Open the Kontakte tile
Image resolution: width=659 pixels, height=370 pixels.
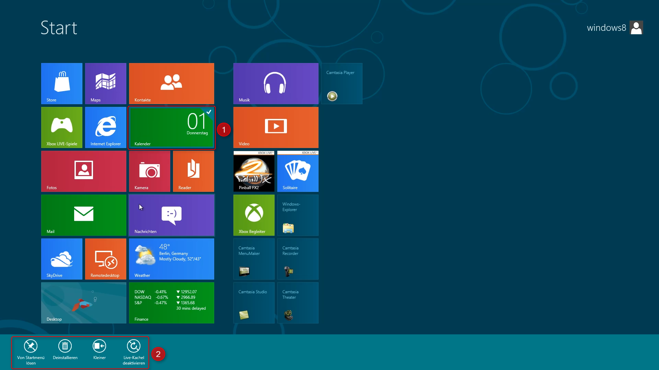(x=172, y=84)
